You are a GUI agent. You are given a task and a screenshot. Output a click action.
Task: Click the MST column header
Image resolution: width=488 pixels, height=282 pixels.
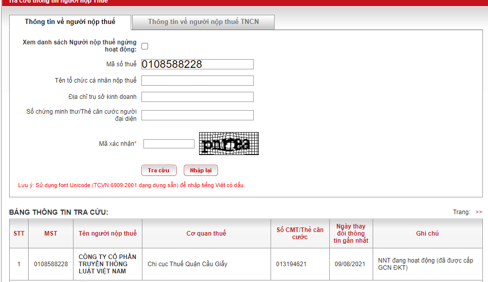coord(51,234)
